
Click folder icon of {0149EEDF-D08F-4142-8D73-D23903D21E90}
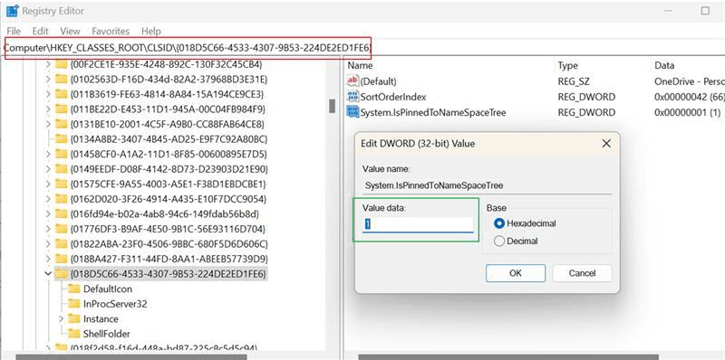(x=61, y=169)
